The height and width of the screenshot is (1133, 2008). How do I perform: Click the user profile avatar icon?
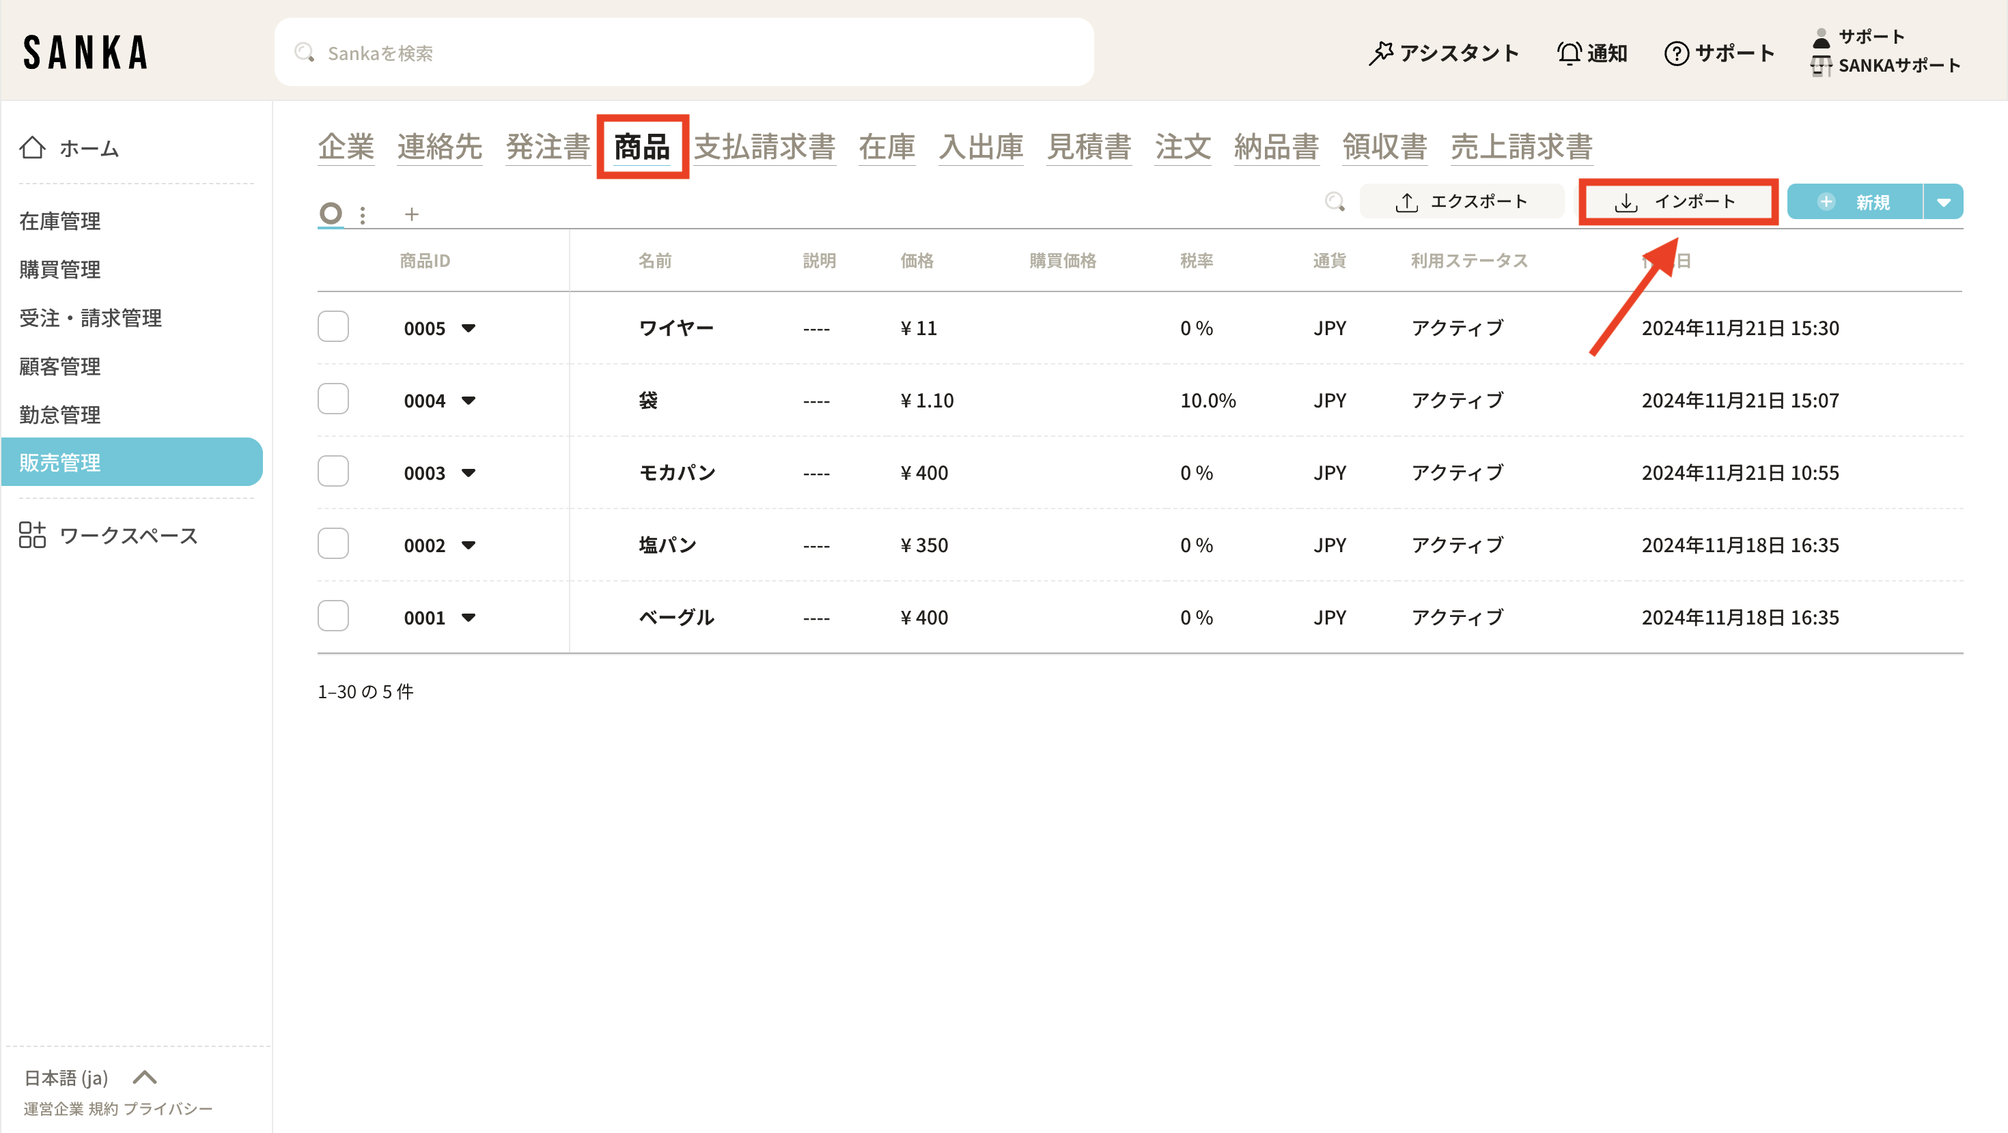click(x=1821, y=38)
